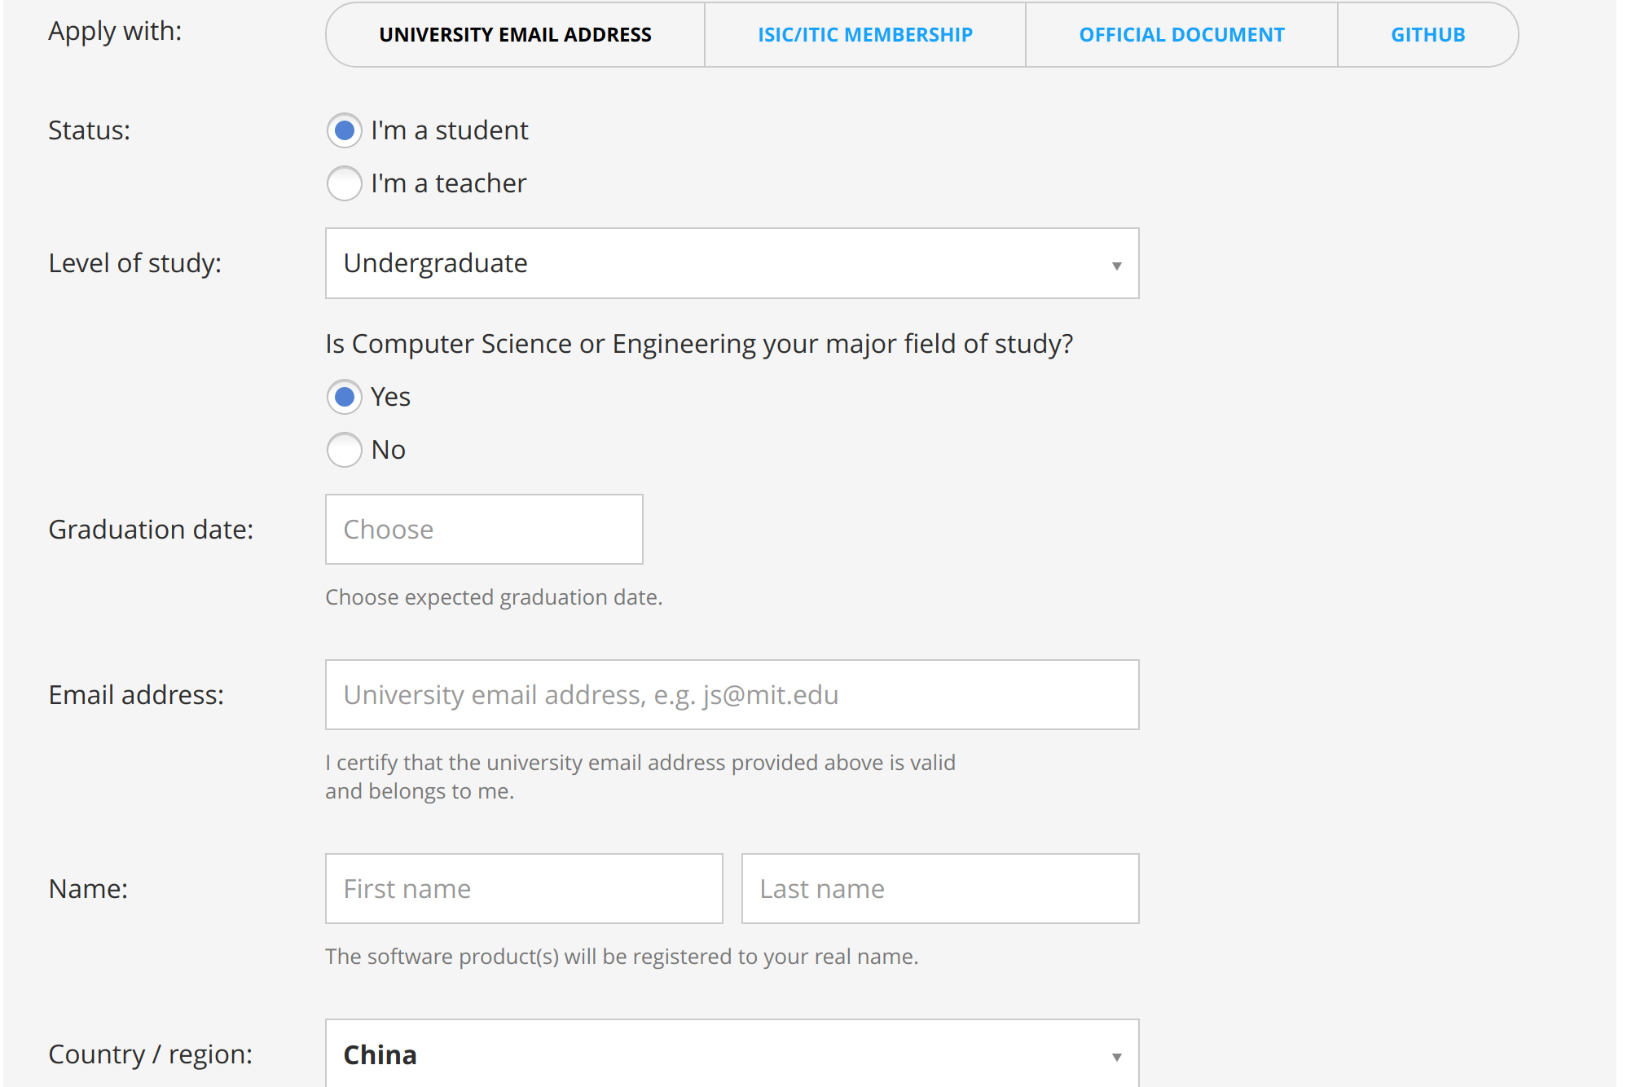
Task: Choose the GitHub apply option
Action: point(1427,35)
